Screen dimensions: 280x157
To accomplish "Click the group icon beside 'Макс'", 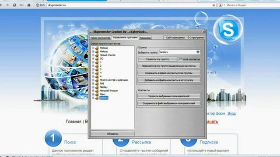I will pyautogui.click(x=97, y=94).
